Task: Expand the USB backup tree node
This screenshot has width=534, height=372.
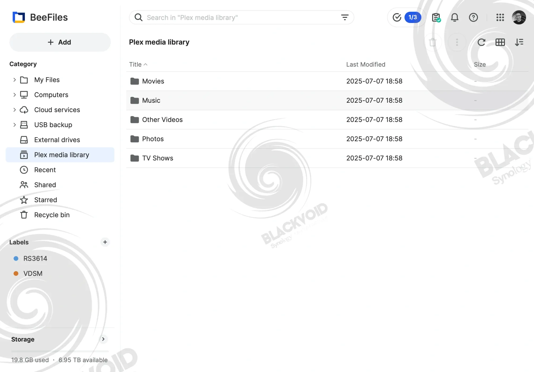Action: click(x=14, y=125)
